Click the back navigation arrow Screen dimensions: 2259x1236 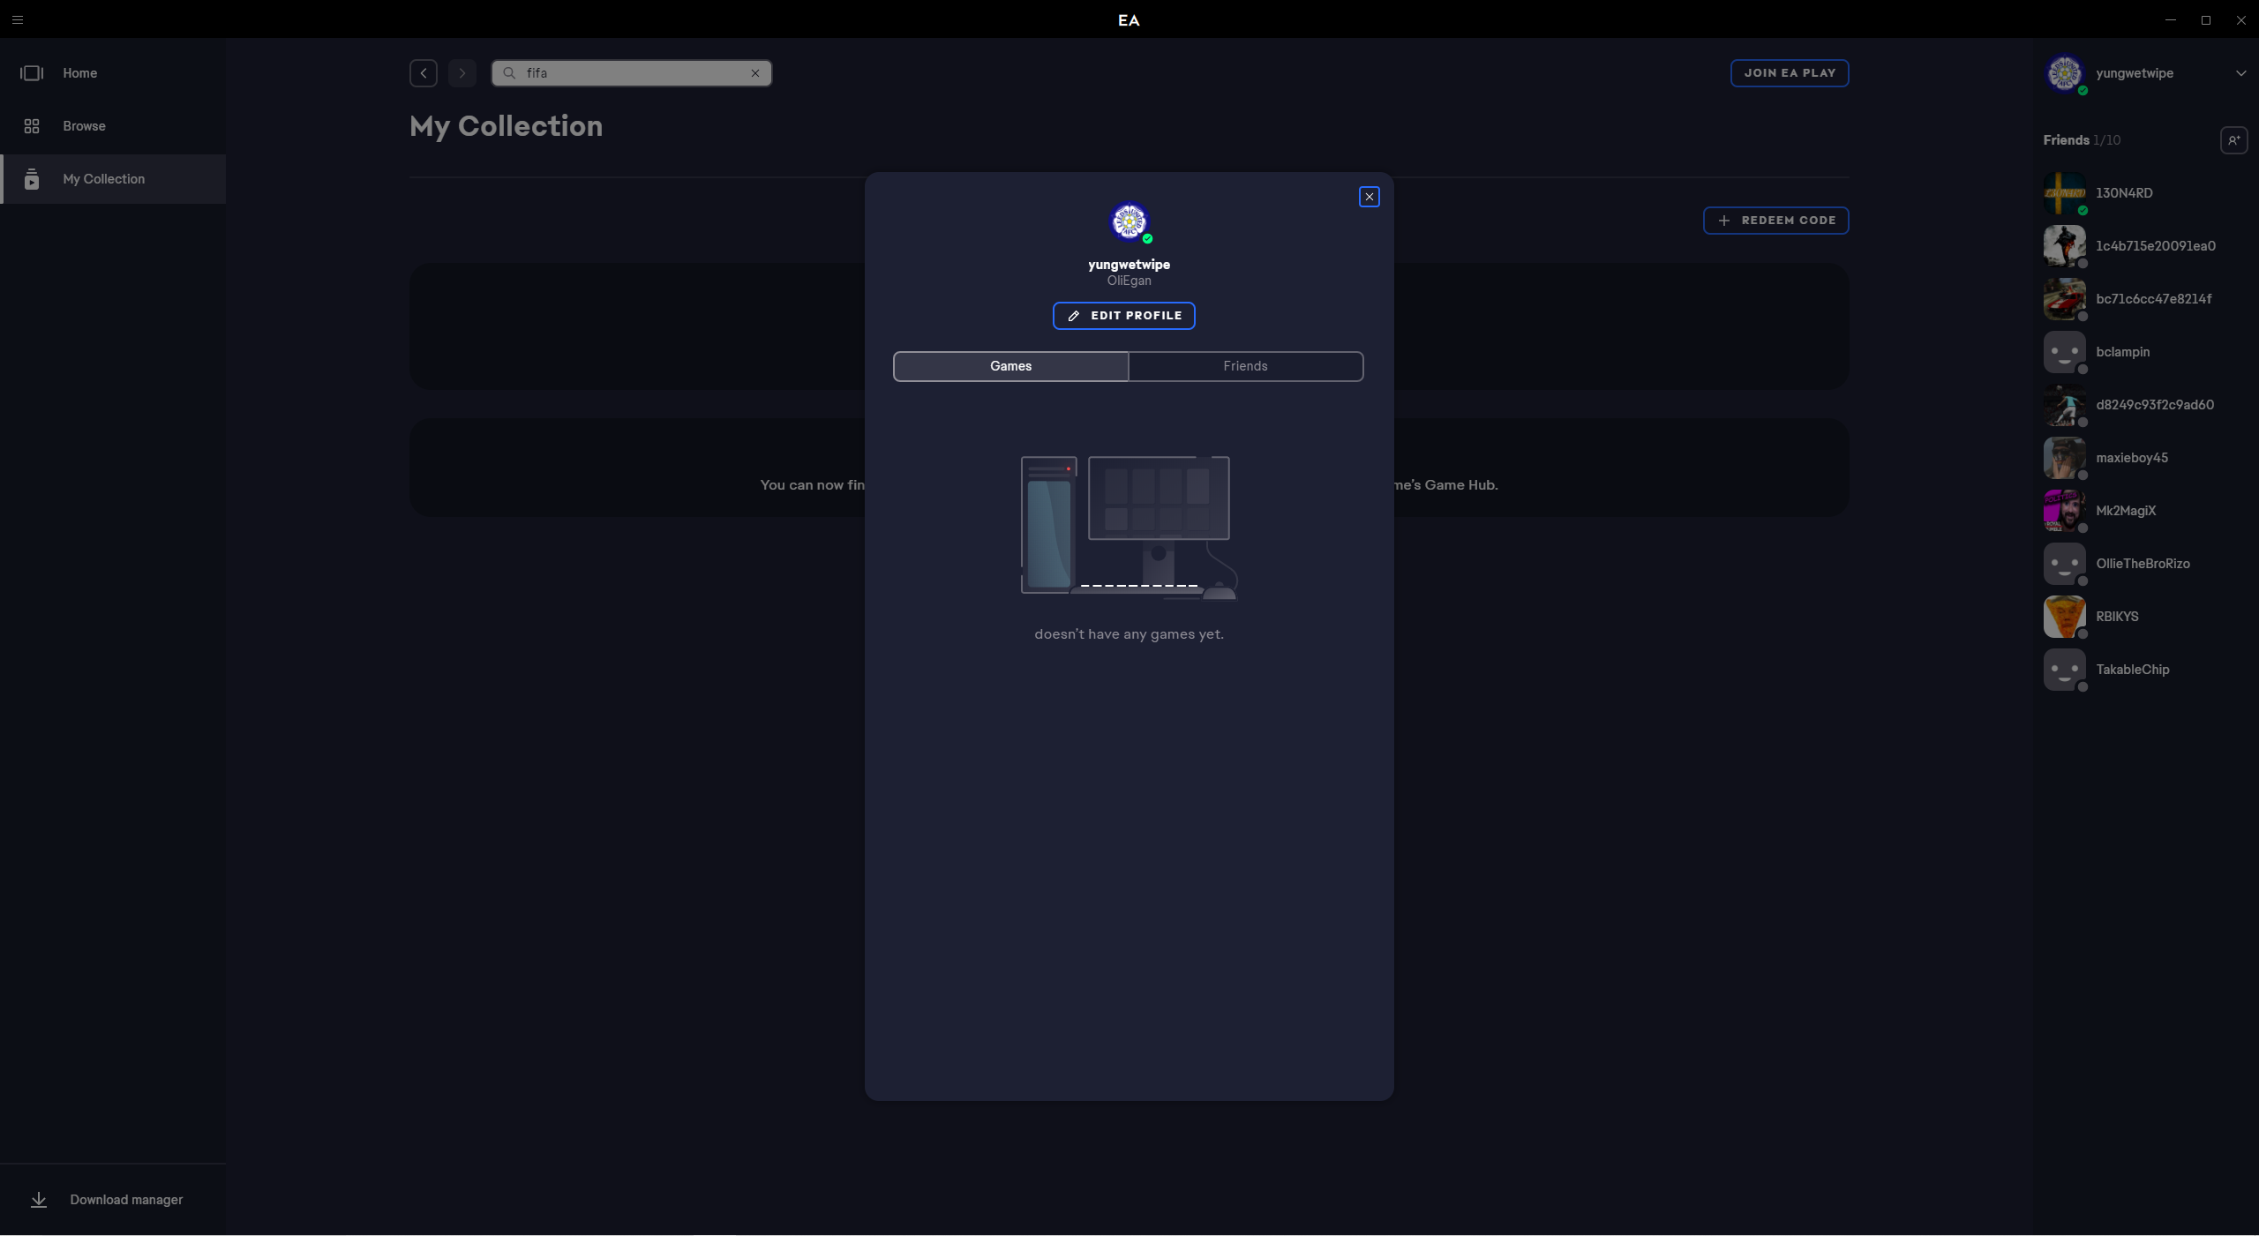(424, 73)
